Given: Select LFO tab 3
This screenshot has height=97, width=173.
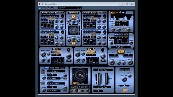Looking at the screenshot, I should click(x=57, y=68).
